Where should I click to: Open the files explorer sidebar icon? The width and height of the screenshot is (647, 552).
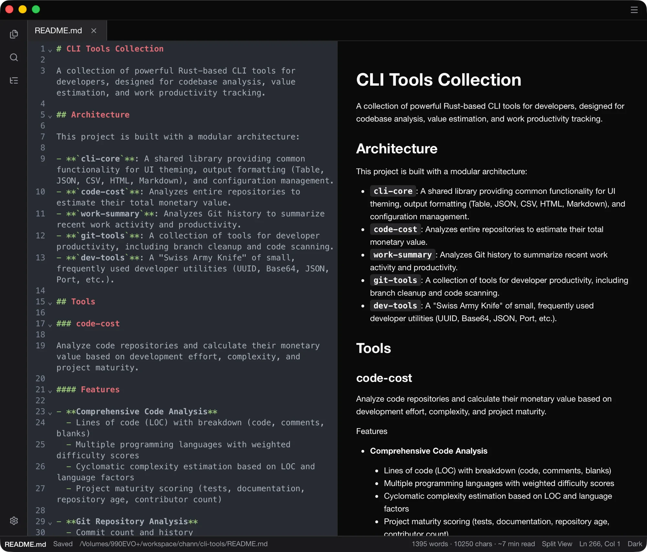[14, 34]
